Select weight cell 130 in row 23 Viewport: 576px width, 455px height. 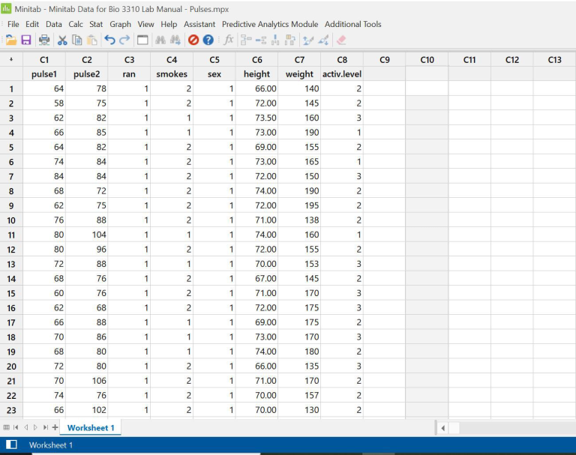coord(299,410)
